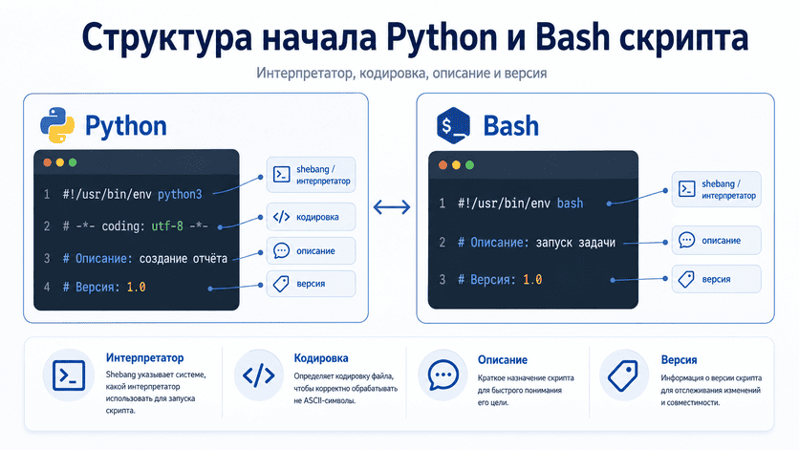Click Bash line # Версия: 1.0
Viewport: 799px width, 450px height.
pyautogui.click(x=500, y=279)
